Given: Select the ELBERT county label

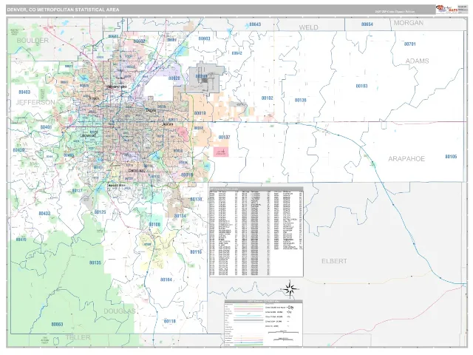Looking at the screenshot, I should pyautogui.click(x=334, y=261).
